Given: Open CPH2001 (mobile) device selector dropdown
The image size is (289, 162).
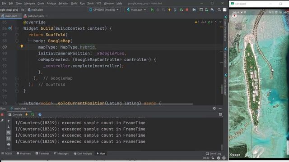Looking at the screenshot, I should [x=104, y=10].
